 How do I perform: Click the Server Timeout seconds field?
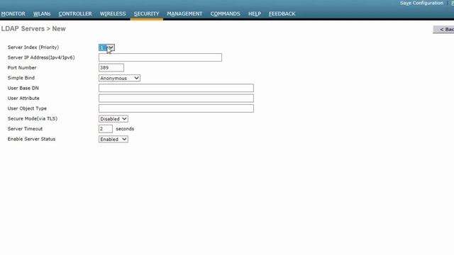coord(106,129)
